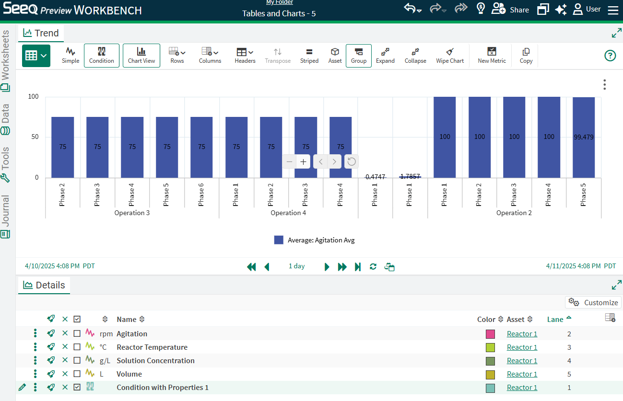Click the New Metric icon
Image resolution: width=623 pixels, height=401 pixels.
492,55
